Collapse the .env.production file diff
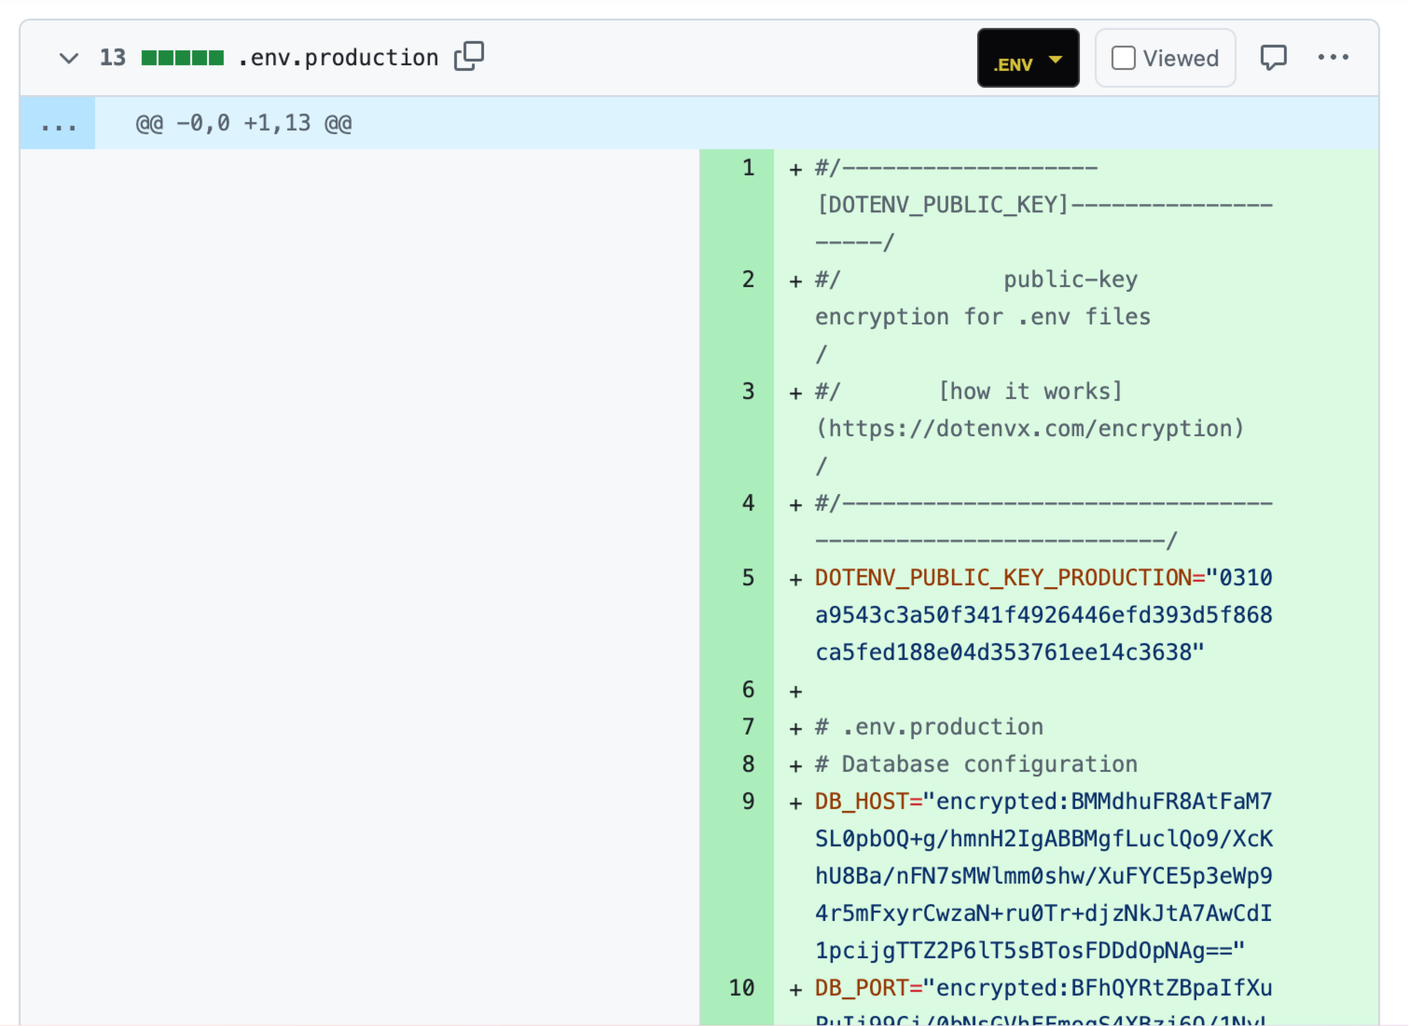Screen dimensions: 1409x1026 [x=68, y=58]
